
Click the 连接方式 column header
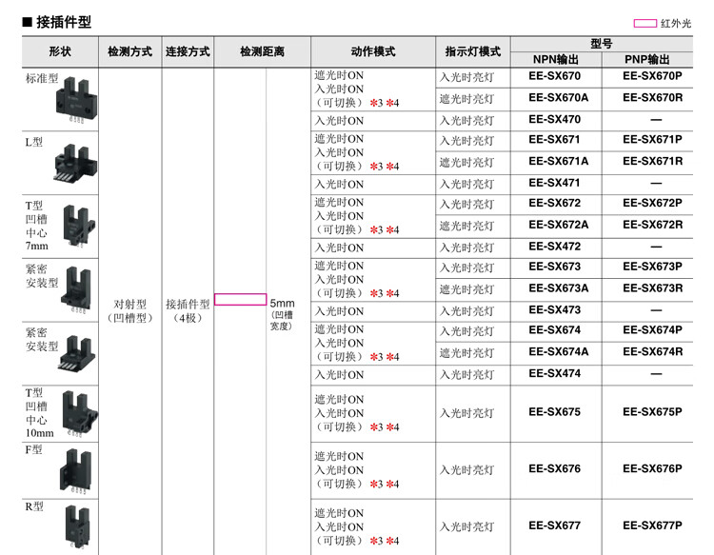tap(188, 51)
